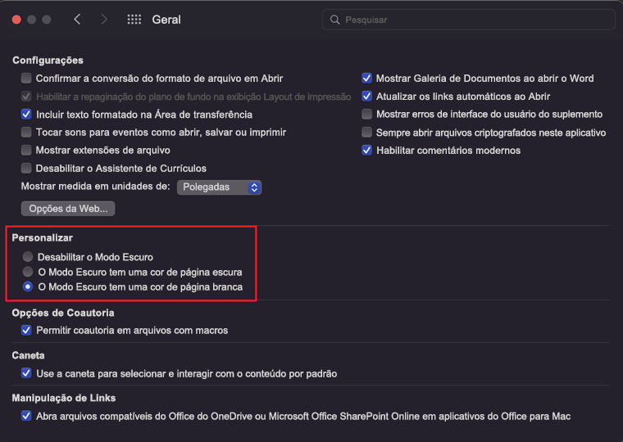Focus the Pesquisar search field
This screenshot has width=623, height=442.
pos(468,20)
